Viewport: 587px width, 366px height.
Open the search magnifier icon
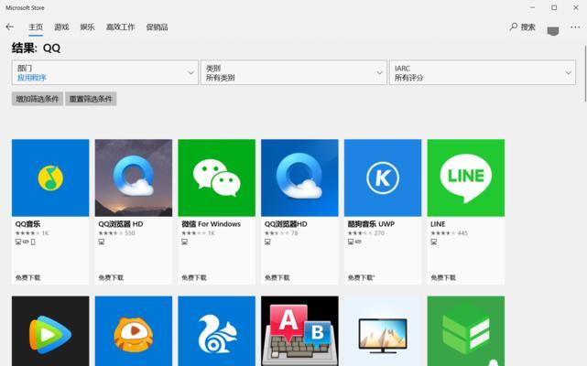[513, 27]
